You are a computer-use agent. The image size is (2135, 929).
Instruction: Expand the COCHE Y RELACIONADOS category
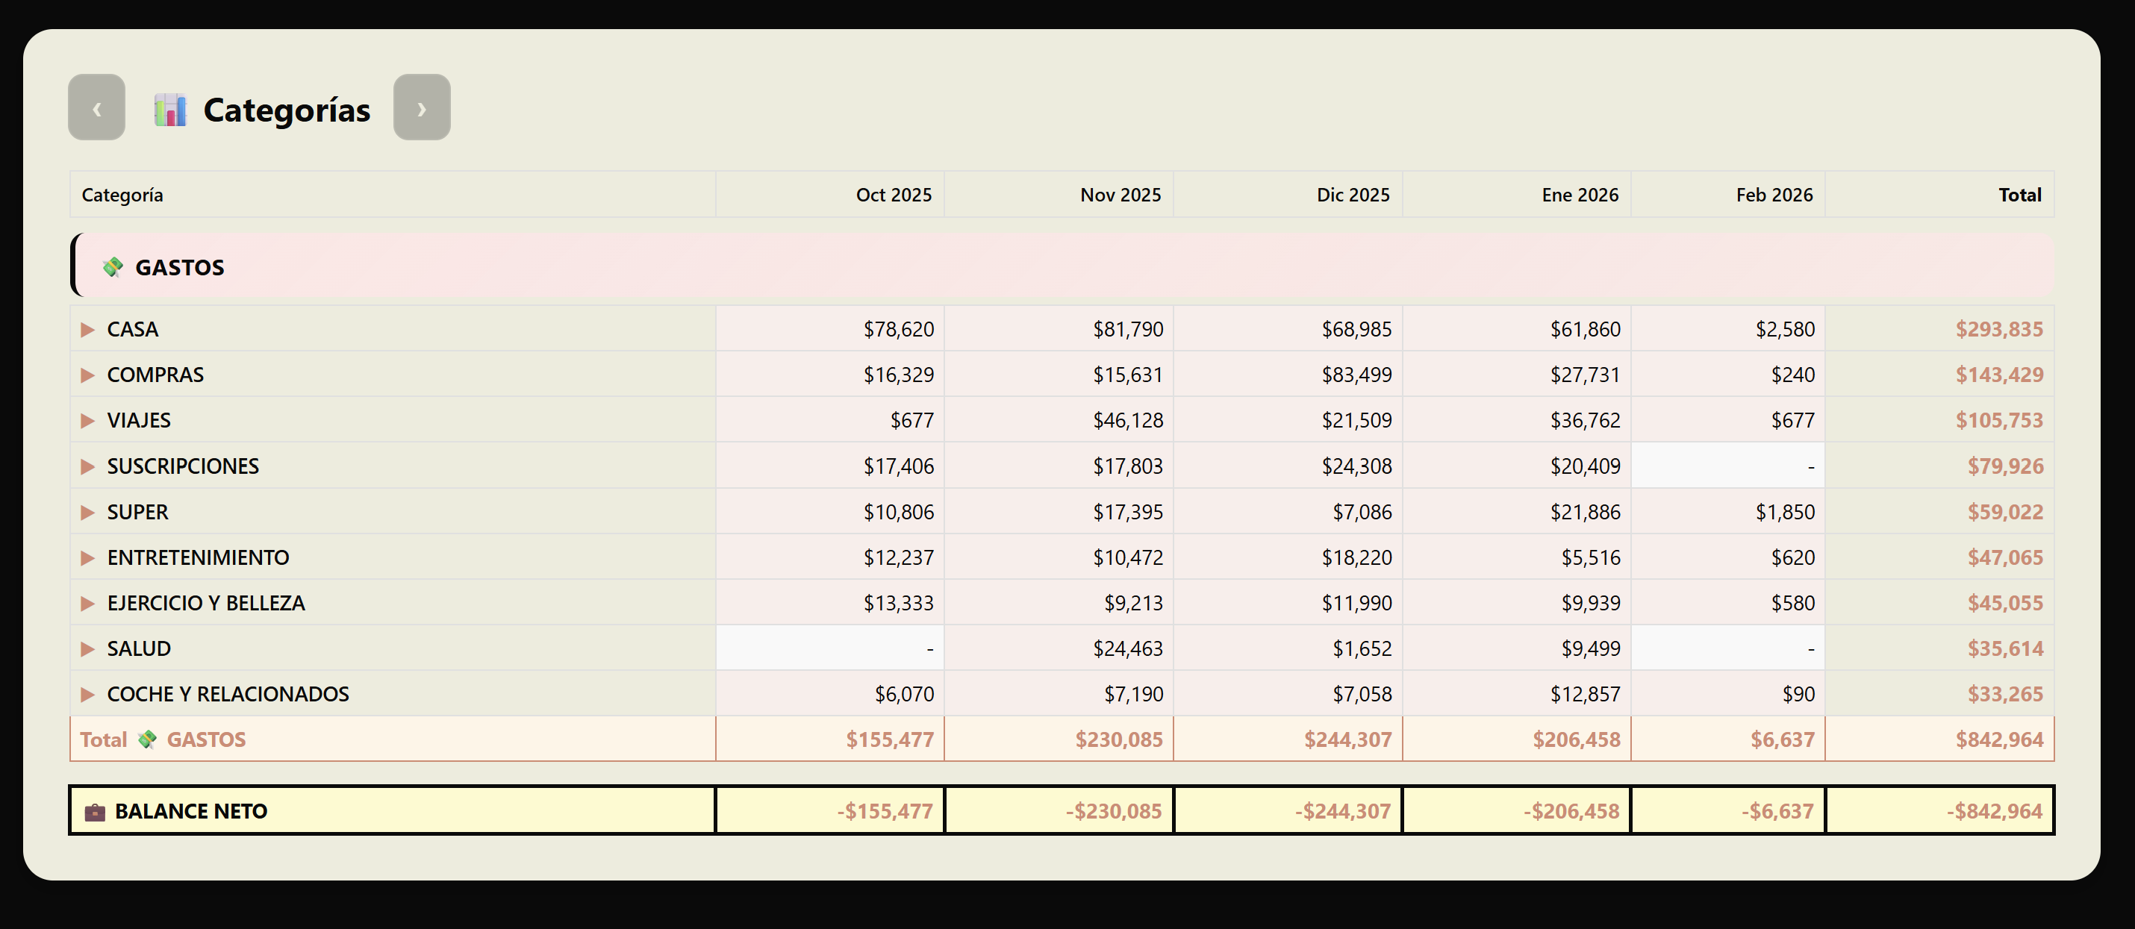(x=87, y=694)
